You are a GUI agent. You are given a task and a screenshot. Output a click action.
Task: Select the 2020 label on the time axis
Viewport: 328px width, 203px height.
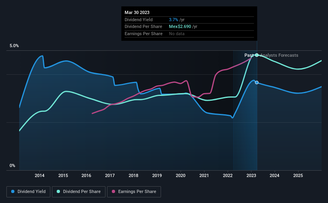pos(181,175)
